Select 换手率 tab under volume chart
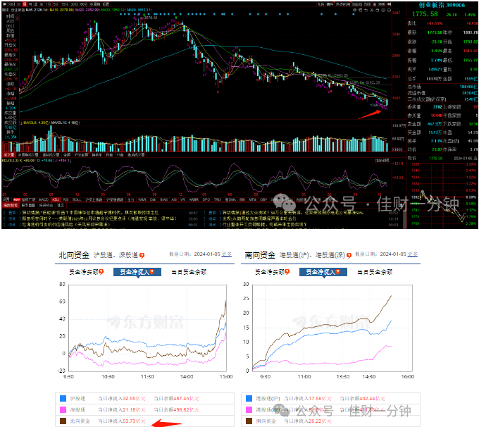This screenshot has height=427, width=479. click(x=97, y=154)
